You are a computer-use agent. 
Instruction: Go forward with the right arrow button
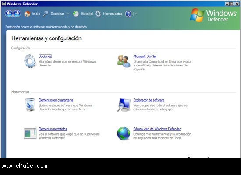(x=17, y=14)
